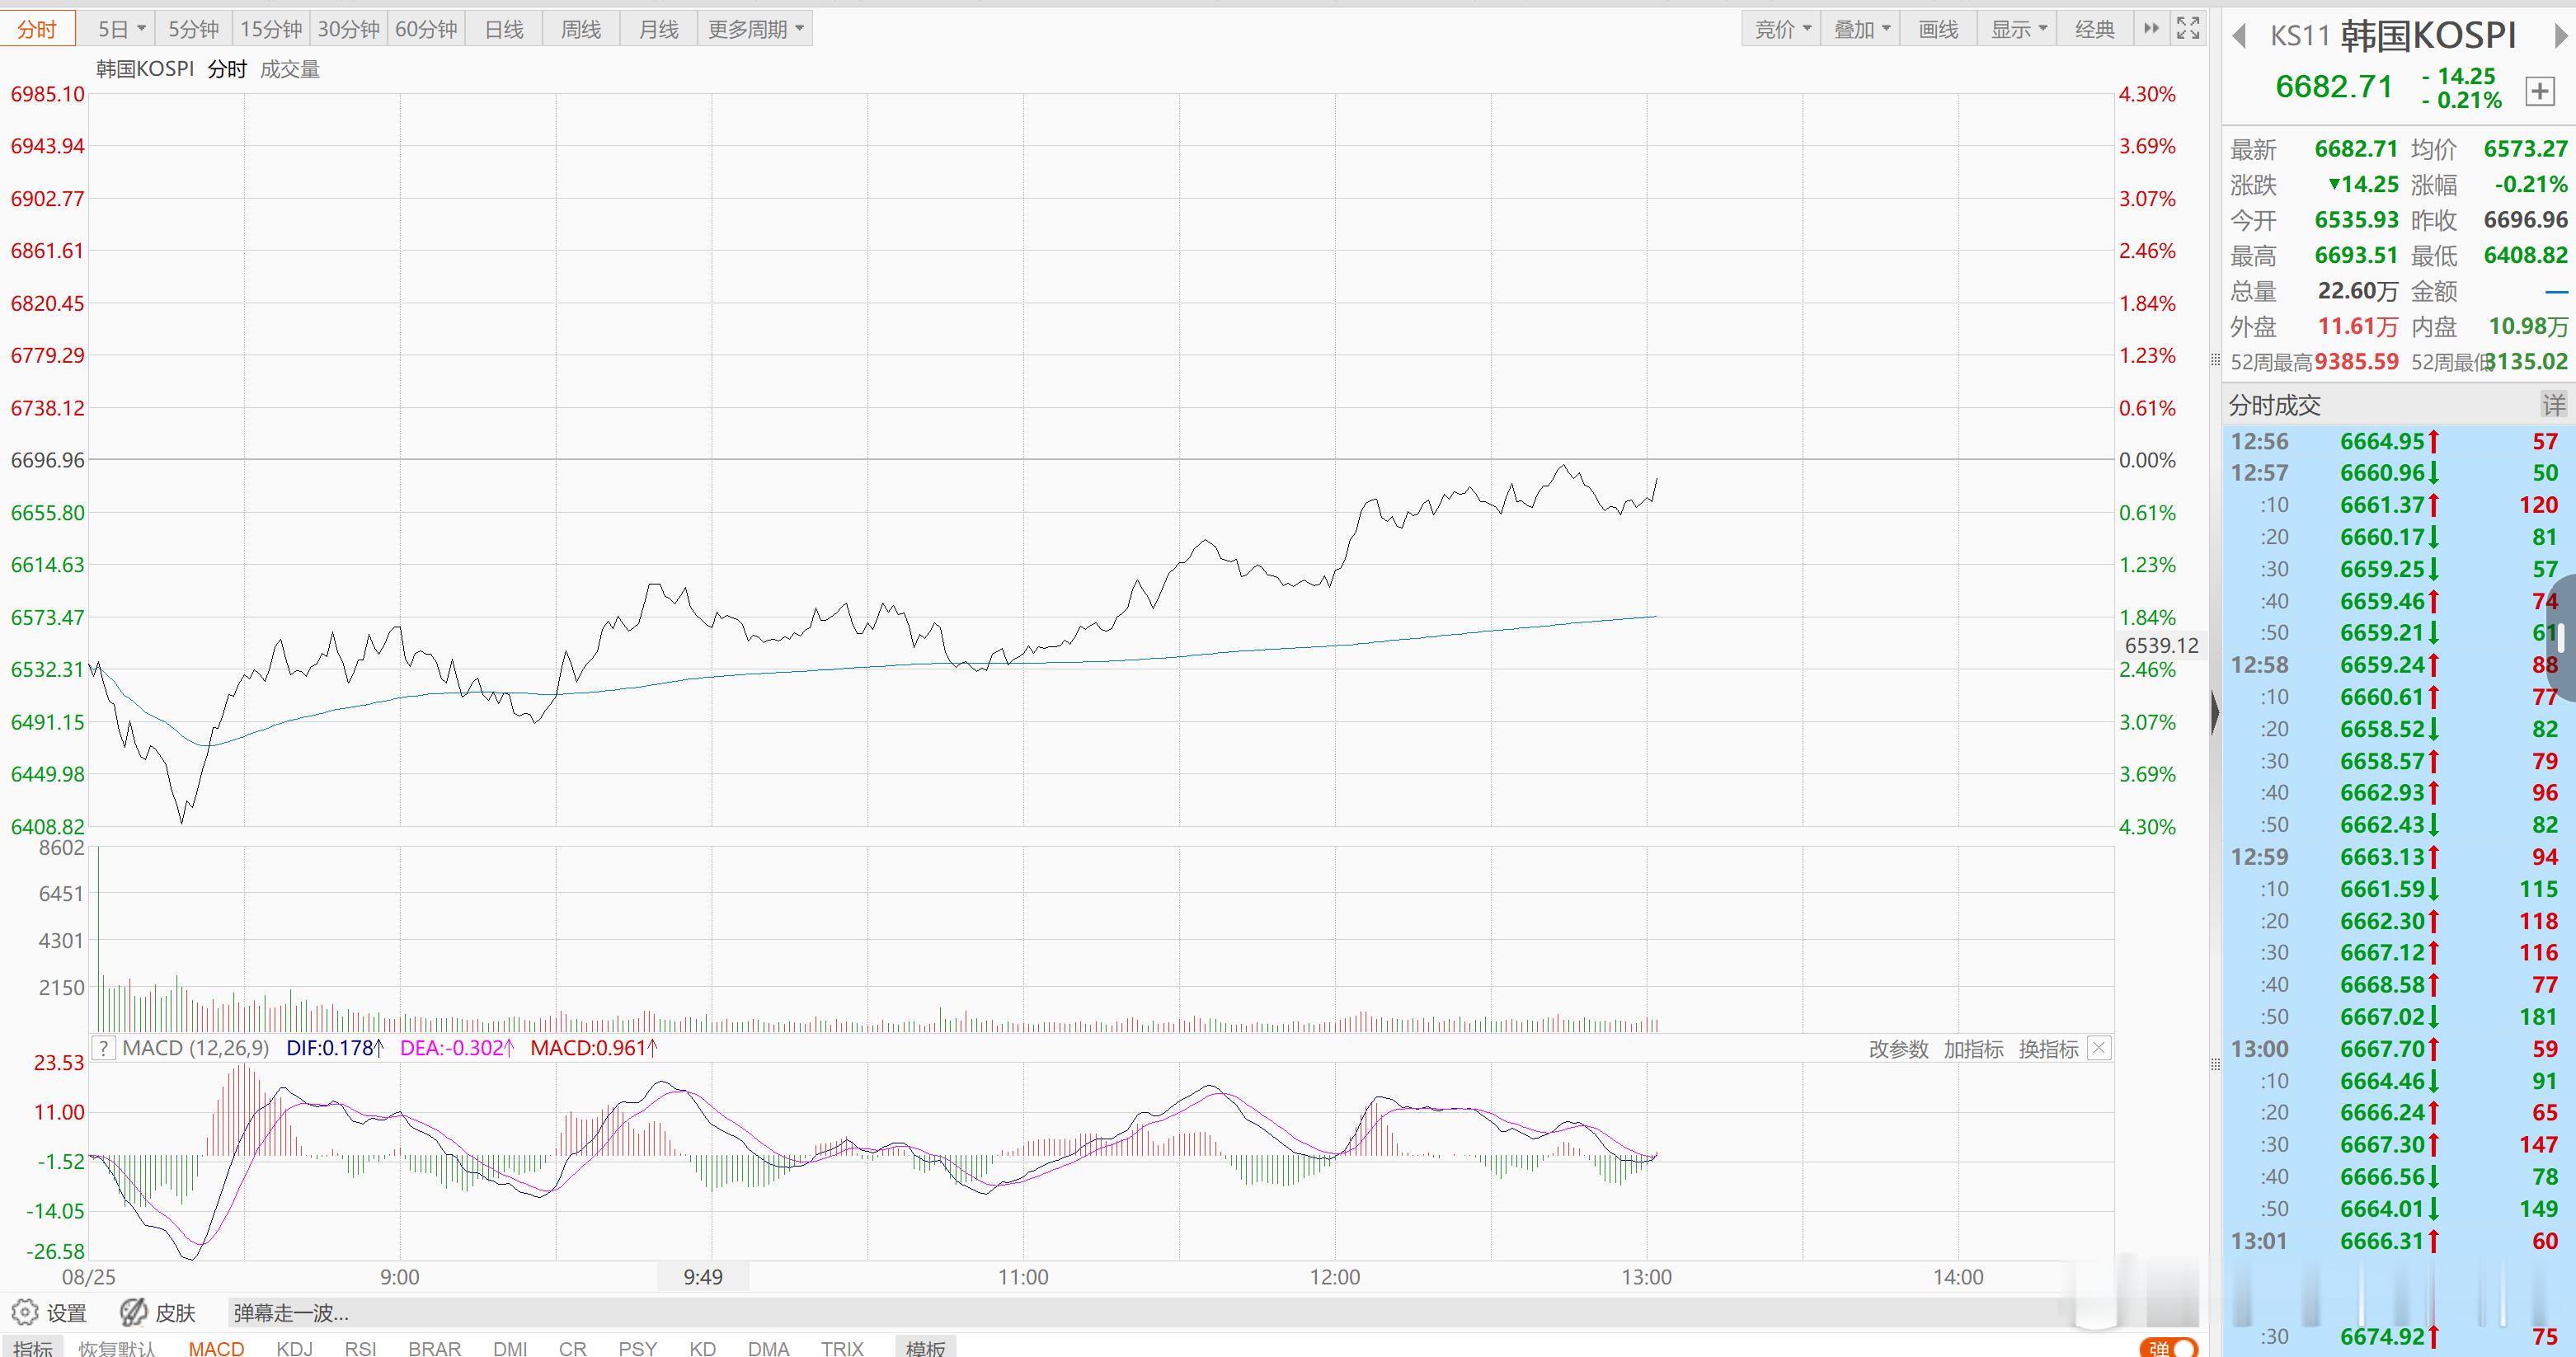
Task: Click 加指标 to add an indicator
Action: 1973,1049
